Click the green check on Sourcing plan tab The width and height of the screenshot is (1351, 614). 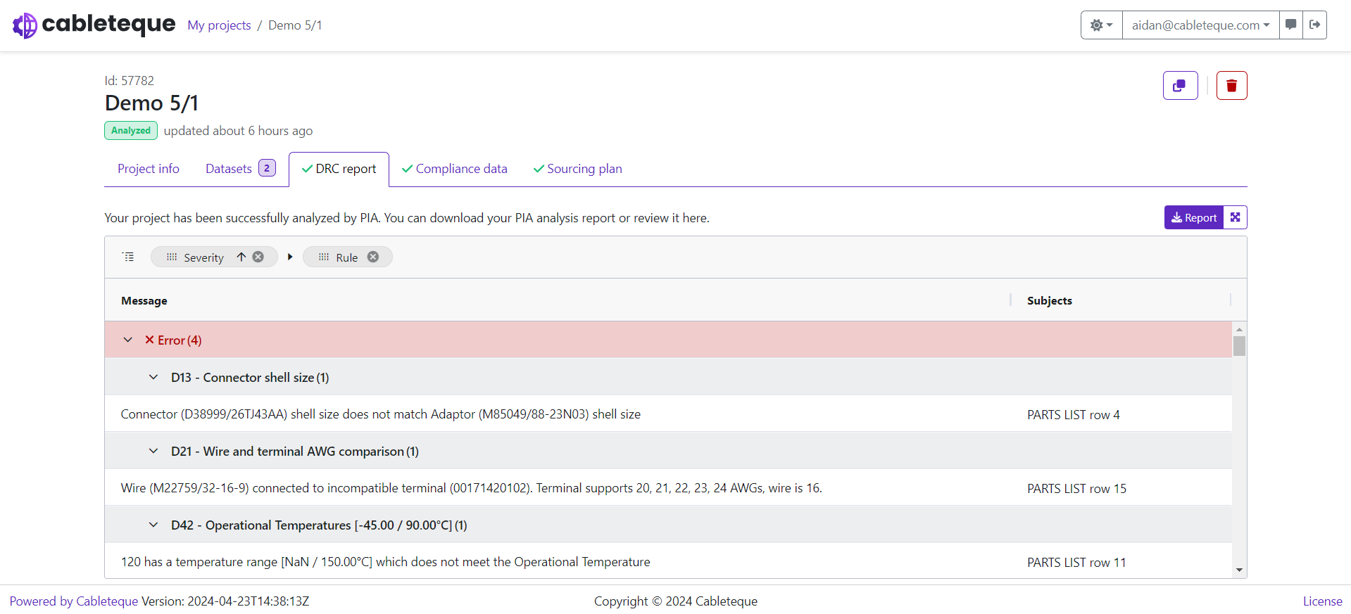click(539, 169)
